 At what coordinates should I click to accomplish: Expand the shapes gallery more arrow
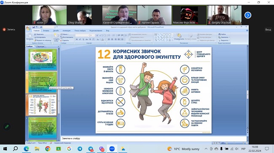coord(172,40)
